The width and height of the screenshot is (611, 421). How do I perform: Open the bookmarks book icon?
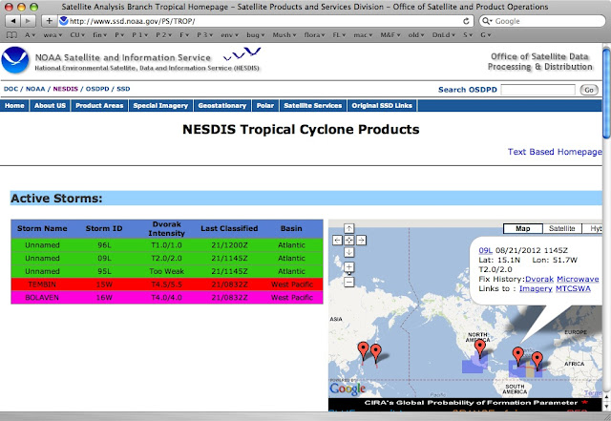coord(12,35)
